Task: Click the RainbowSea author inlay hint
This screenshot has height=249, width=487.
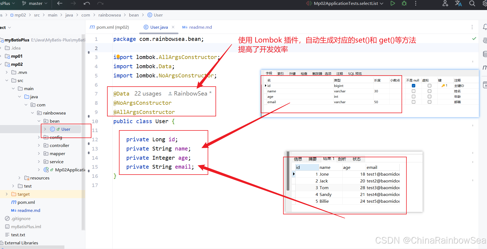Action: point(190,94)
